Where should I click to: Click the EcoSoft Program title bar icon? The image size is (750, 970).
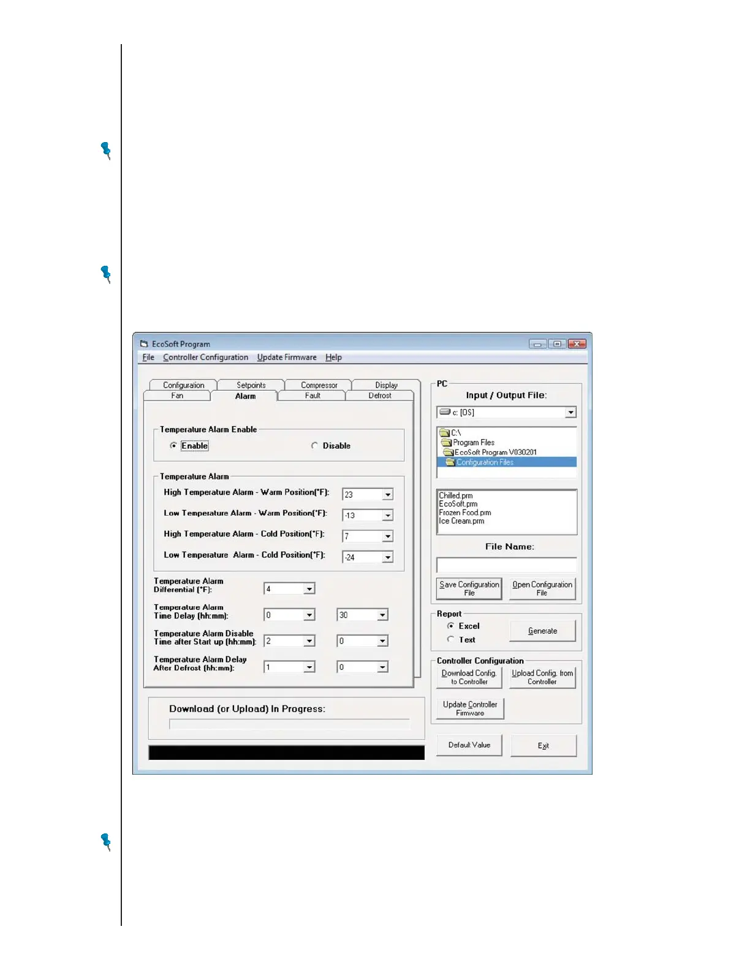144,344
